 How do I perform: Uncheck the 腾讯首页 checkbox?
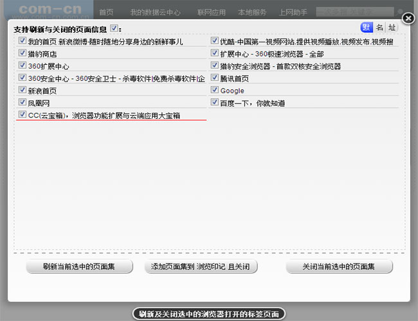click(215, 77)
